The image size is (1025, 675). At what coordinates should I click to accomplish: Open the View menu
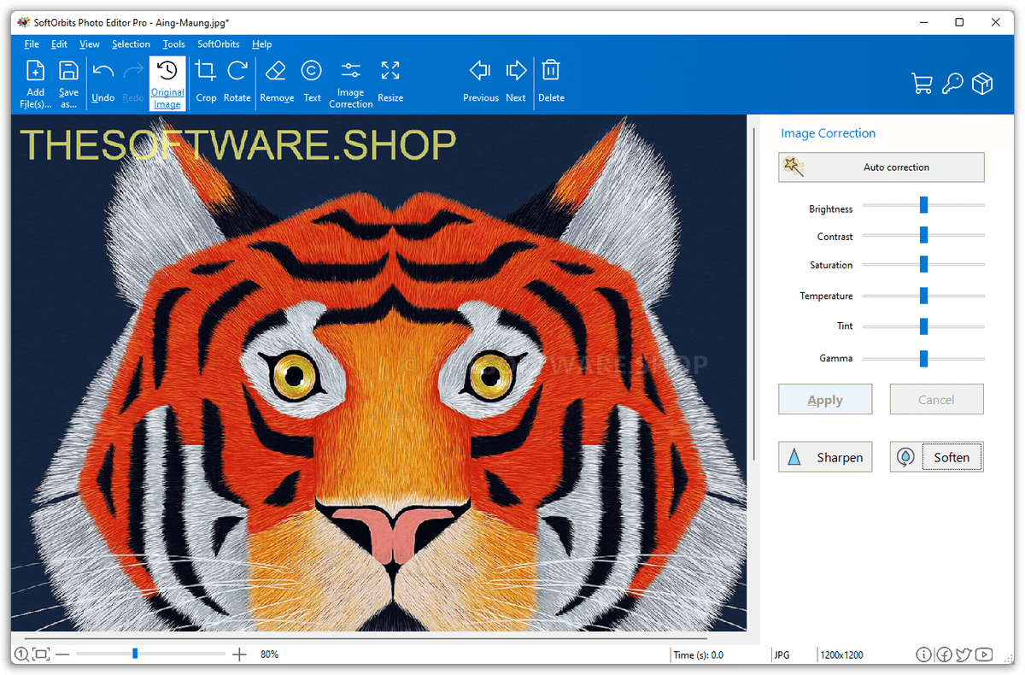tap(90, 44)
